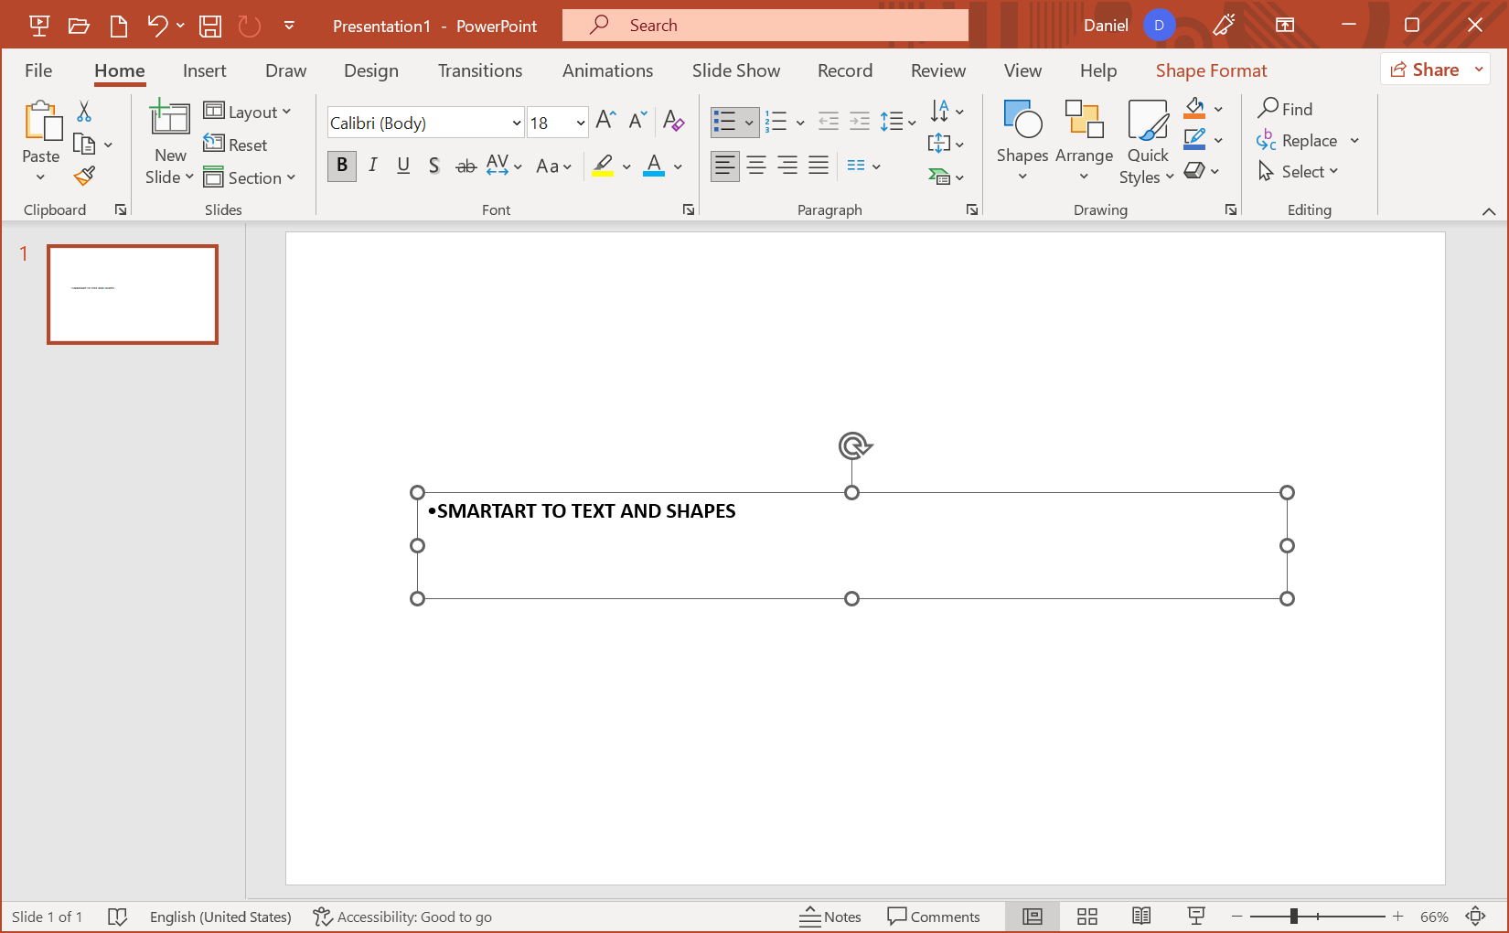Open the Shape Format tab

pyautogui.click(x=1211, y=70)
